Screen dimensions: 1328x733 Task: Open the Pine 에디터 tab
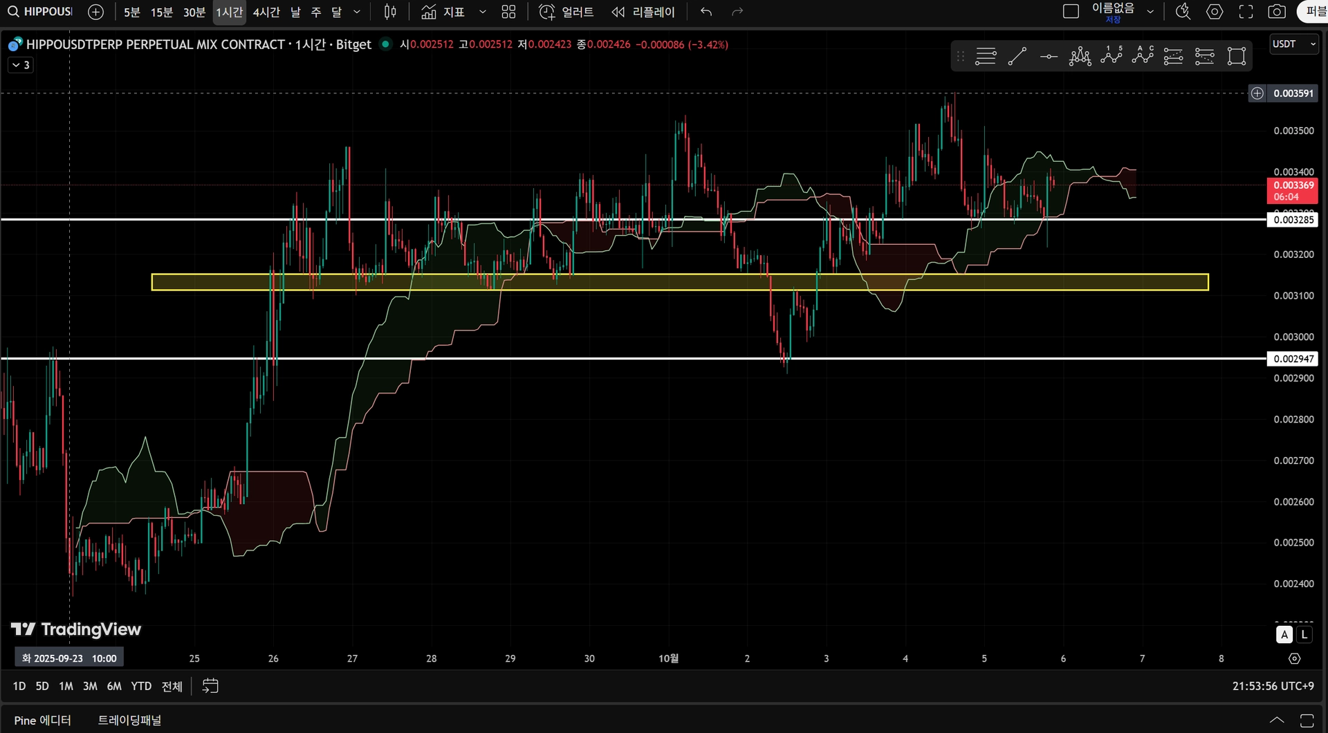pyautogui.click(x=43, y=721)
